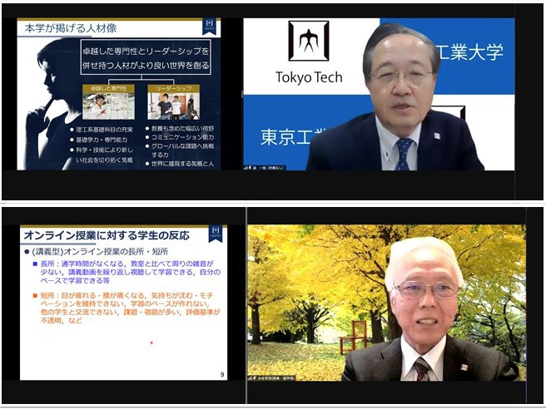The width and height of the screenshot is (546, 409).
Task: Click bullet 理工系基礎科目の充実
Action: [102, 130]
